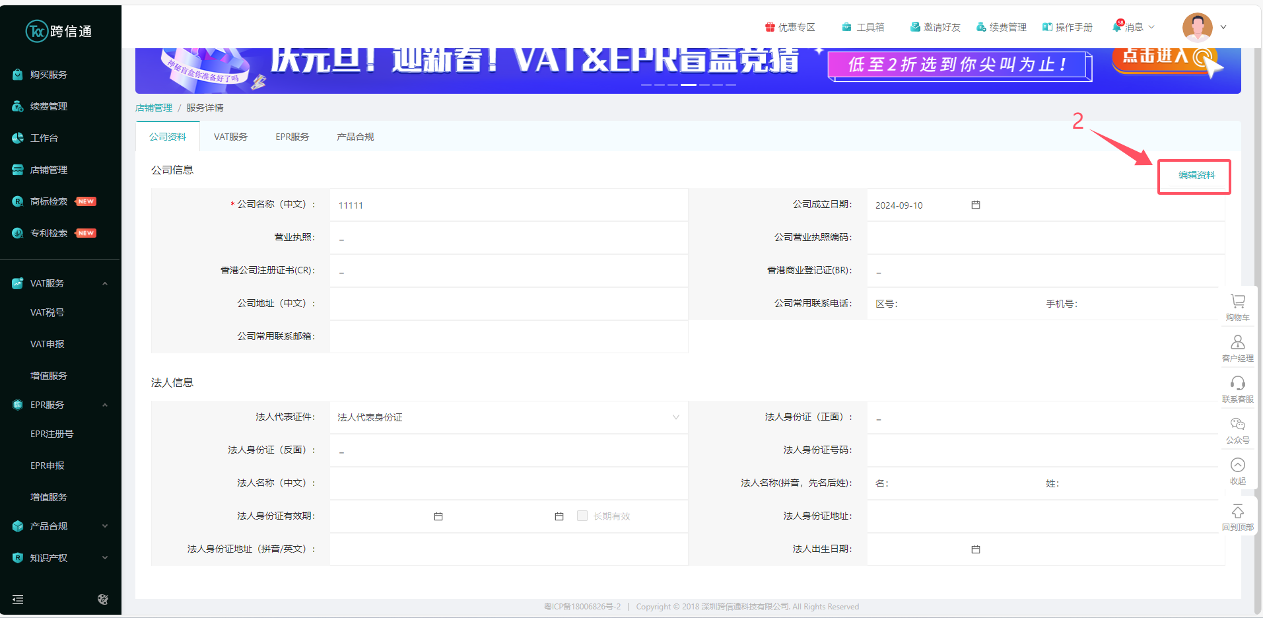Open the 工具箱 toolbox in top bar
Screen dimensions: 1263x618
coord(862,27)
